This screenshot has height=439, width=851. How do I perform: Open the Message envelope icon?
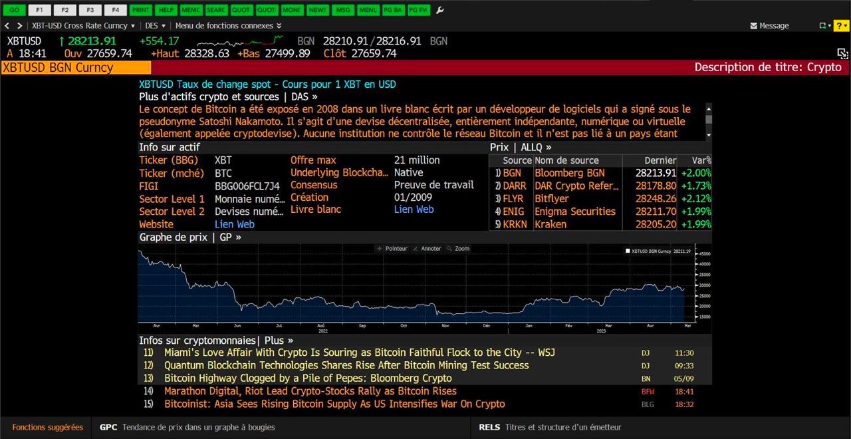click(x=755, y=25)
